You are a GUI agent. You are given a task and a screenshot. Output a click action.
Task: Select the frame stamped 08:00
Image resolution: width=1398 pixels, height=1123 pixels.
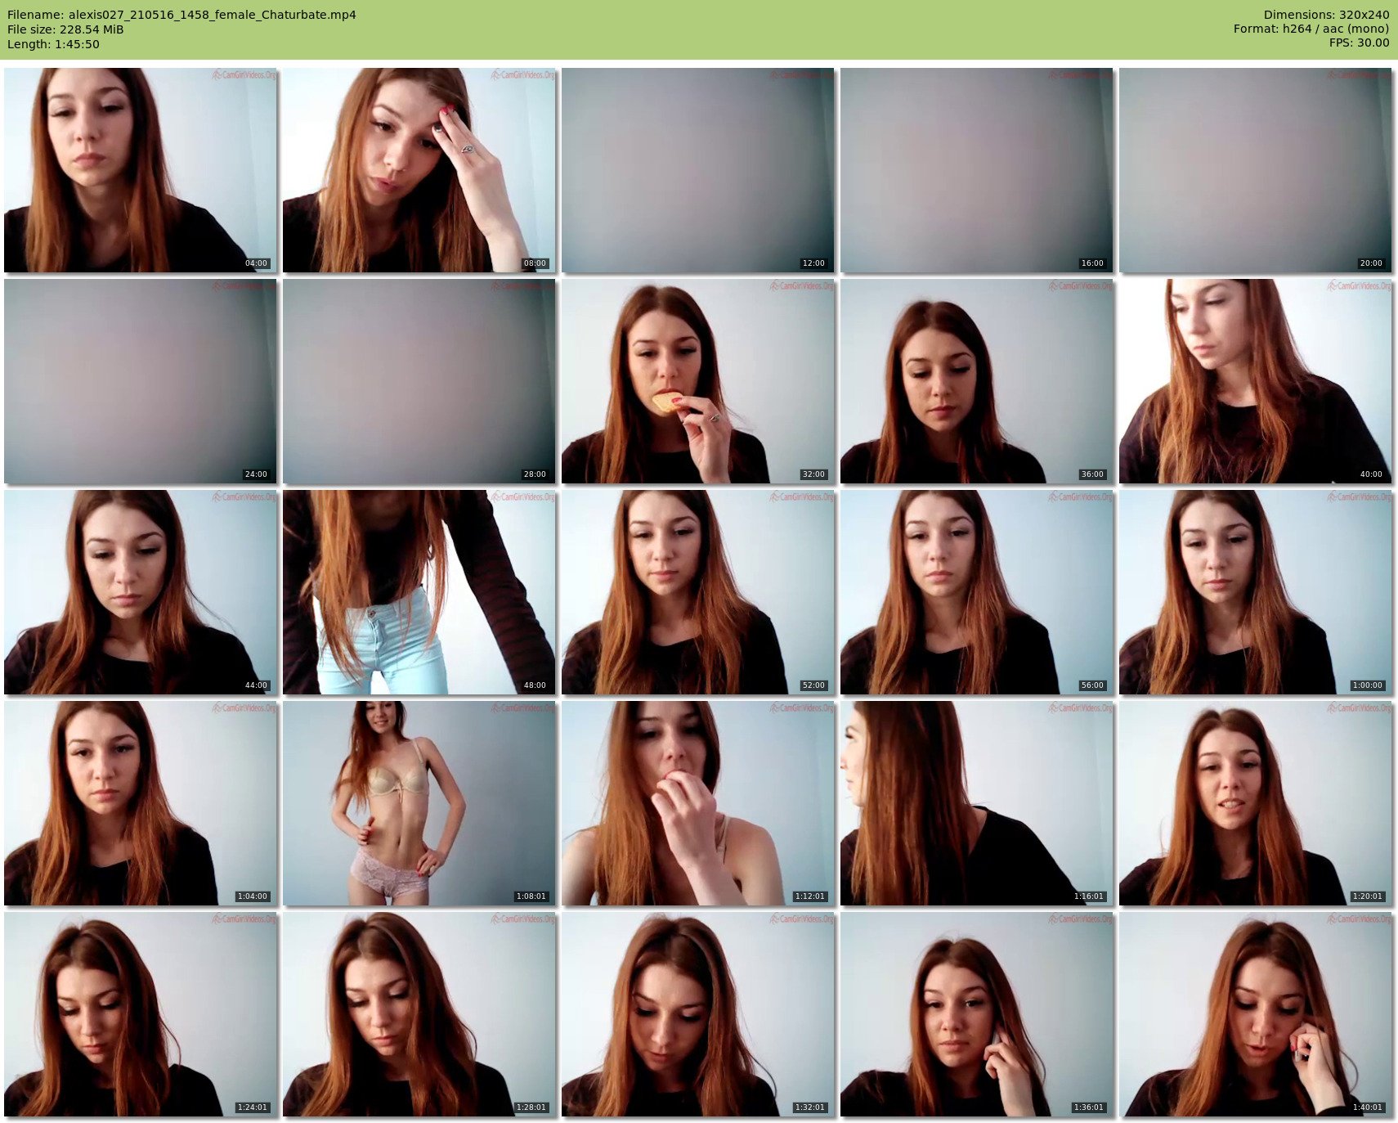pyautogui.click(x=419, y=170)
